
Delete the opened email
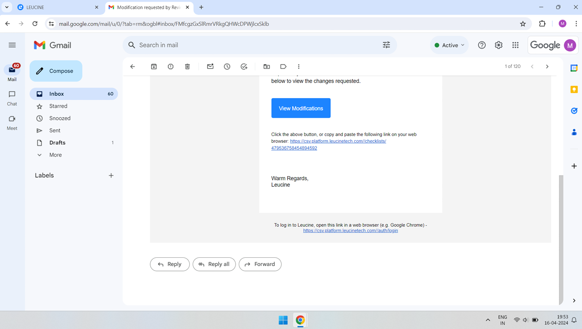(x=187, y=66)
